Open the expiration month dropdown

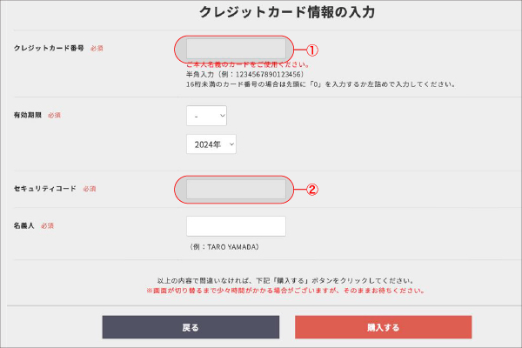(206, 115)
